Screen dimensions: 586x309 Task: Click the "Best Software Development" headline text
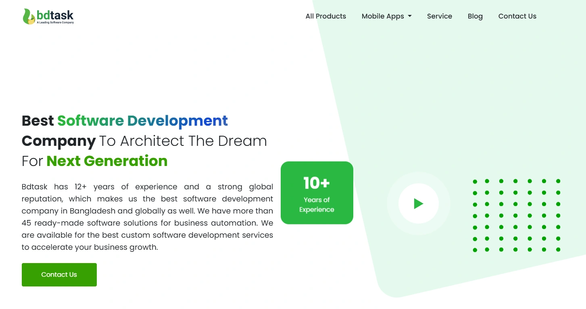click(x=125, y=120)
